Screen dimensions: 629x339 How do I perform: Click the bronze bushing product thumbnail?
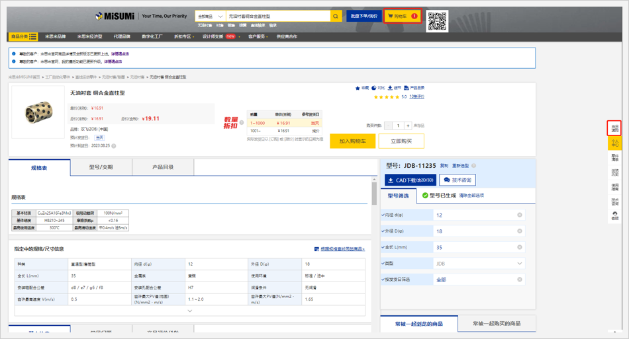tap(38, 112)
